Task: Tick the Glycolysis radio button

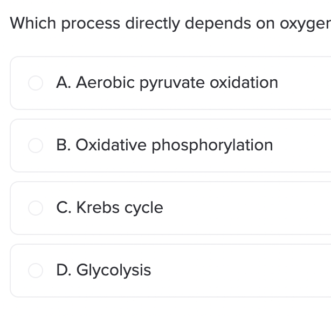Action: tap(36, 271)
